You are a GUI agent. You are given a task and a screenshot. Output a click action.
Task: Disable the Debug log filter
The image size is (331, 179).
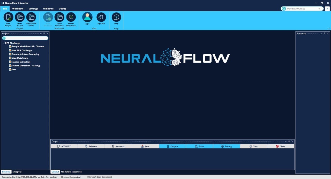tap(227, 146)
